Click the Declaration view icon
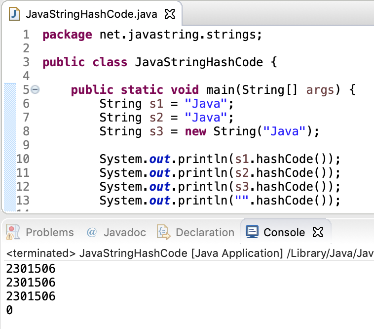Viewport: 374px width, 329px height. click(163, 232)
